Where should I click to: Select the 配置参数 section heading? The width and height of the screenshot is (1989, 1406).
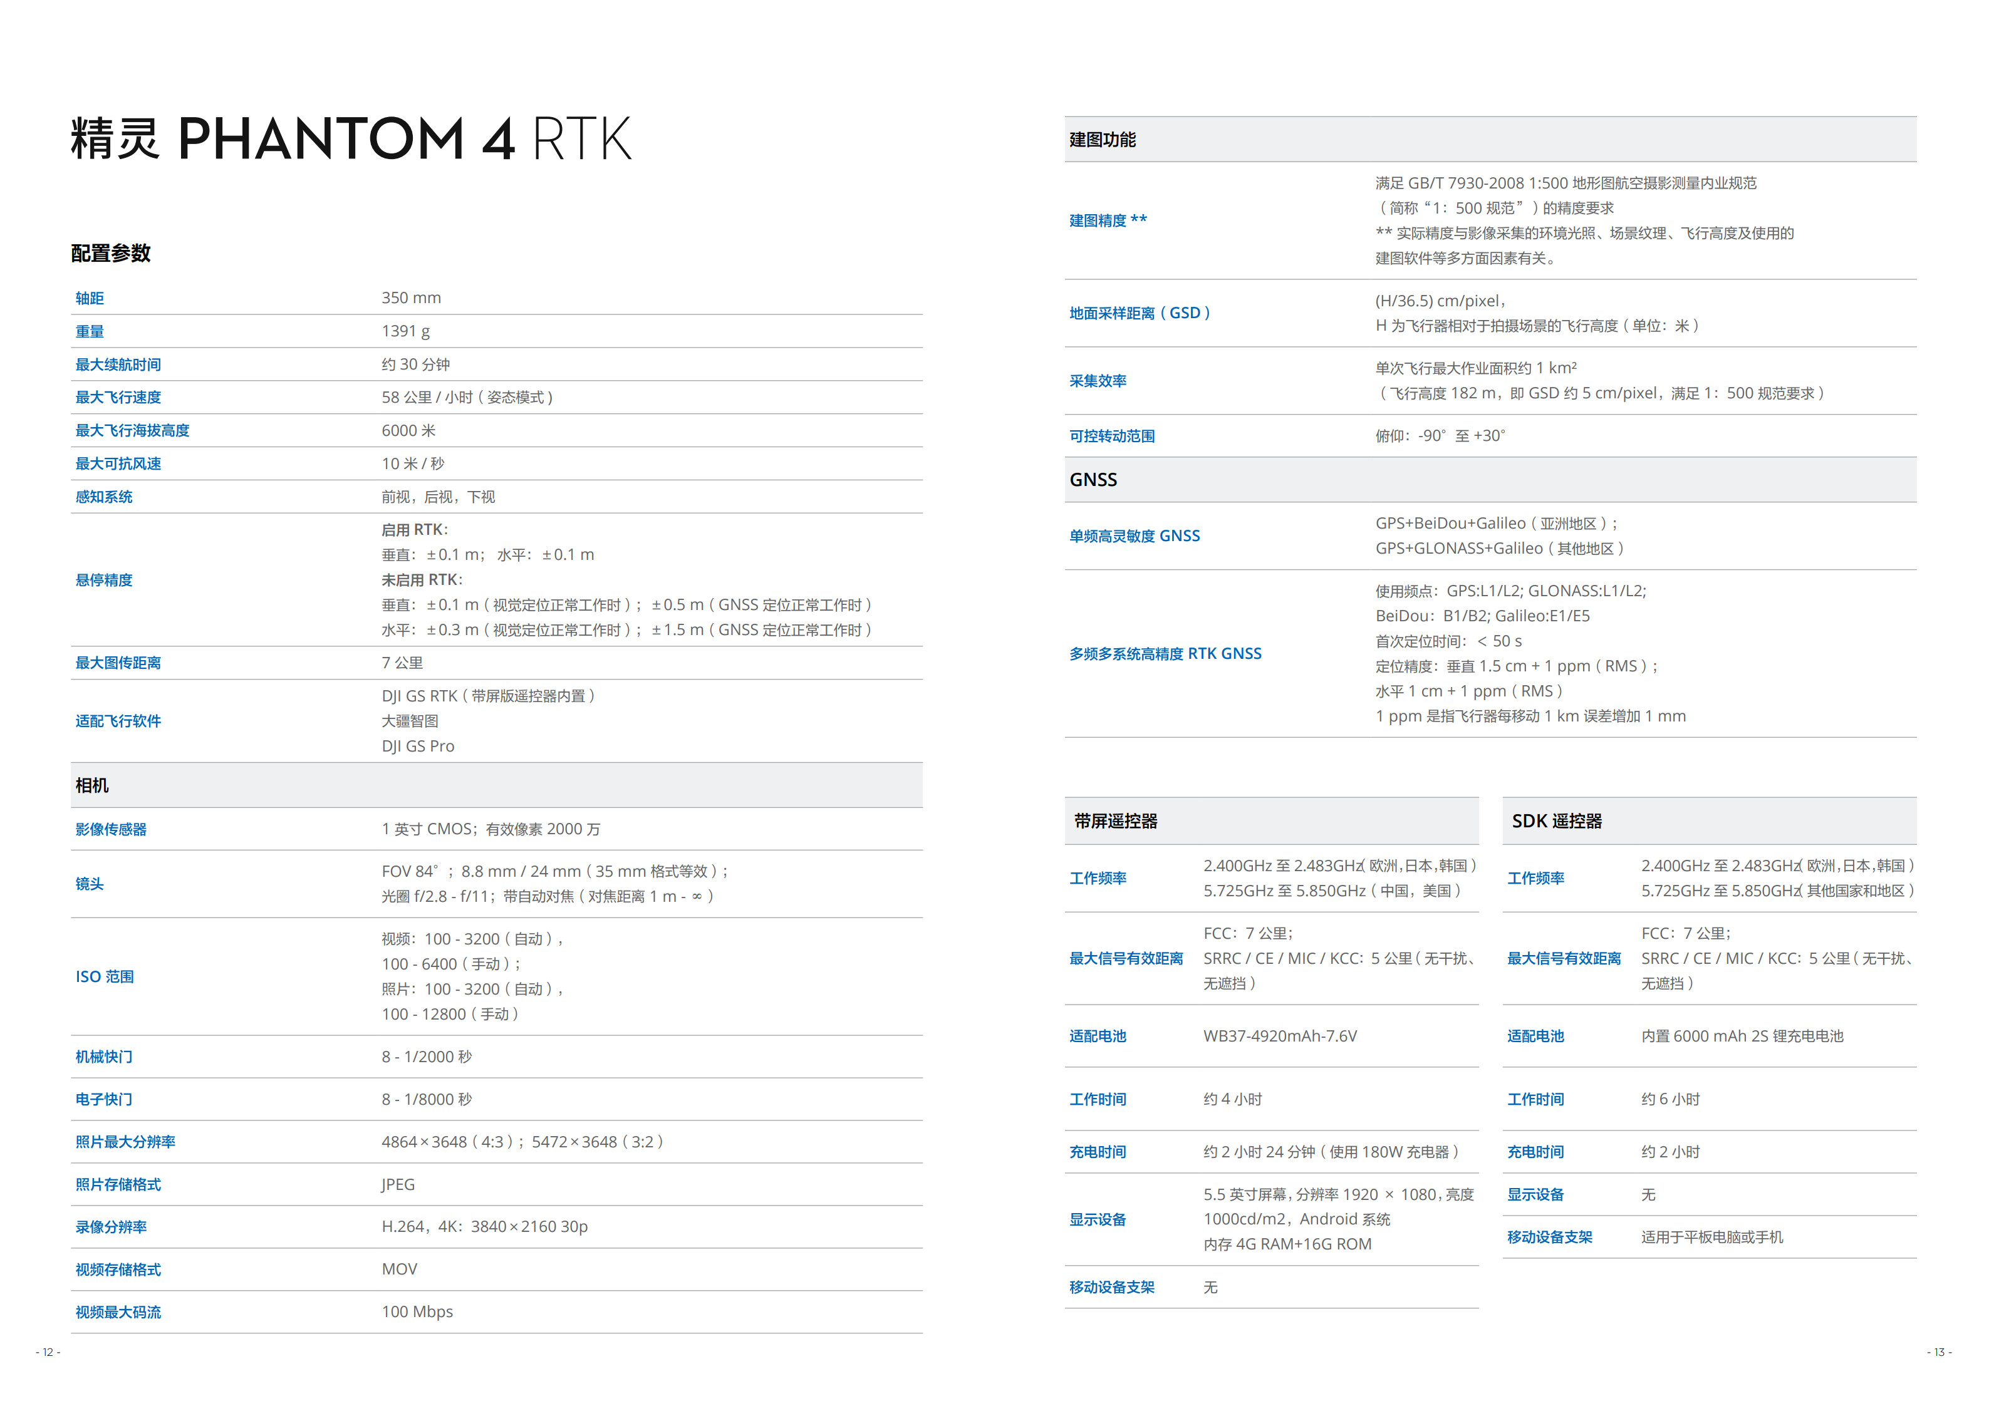(111, 253)
